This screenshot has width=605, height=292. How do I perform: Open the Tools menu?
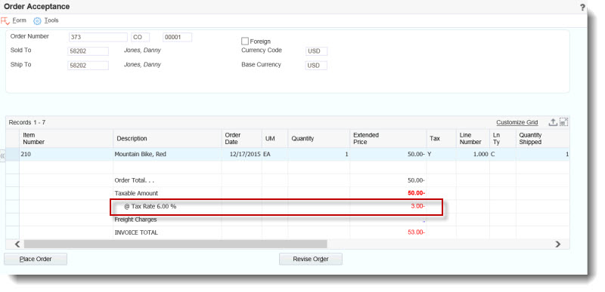(x=51, y=20)
